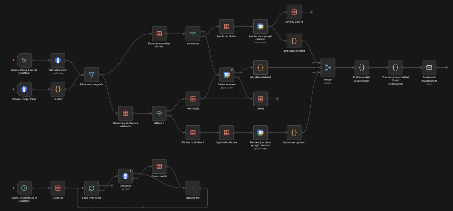Open the Delete an event calendar node
Viewport: 453px width, 211px height.
(x=226, y=75)
